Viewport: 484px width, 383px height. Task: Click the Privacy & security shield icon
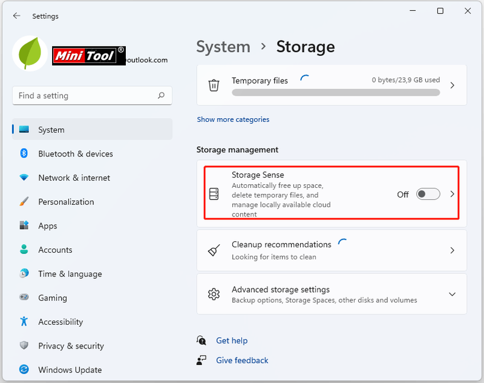tap(24, 345)
